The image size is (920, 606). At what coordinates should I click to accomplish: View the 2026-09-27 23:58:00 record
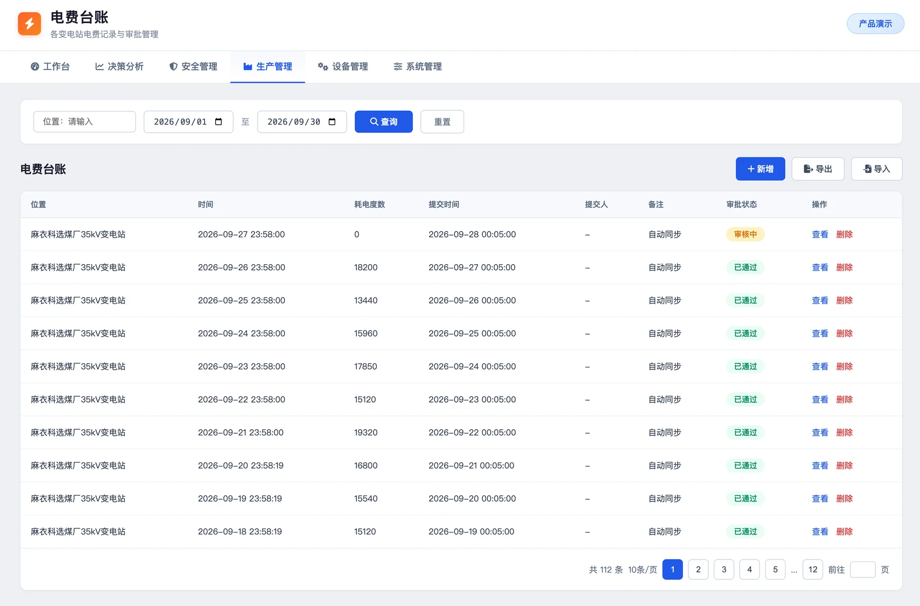pyautogui.click(x=820, y=235)
